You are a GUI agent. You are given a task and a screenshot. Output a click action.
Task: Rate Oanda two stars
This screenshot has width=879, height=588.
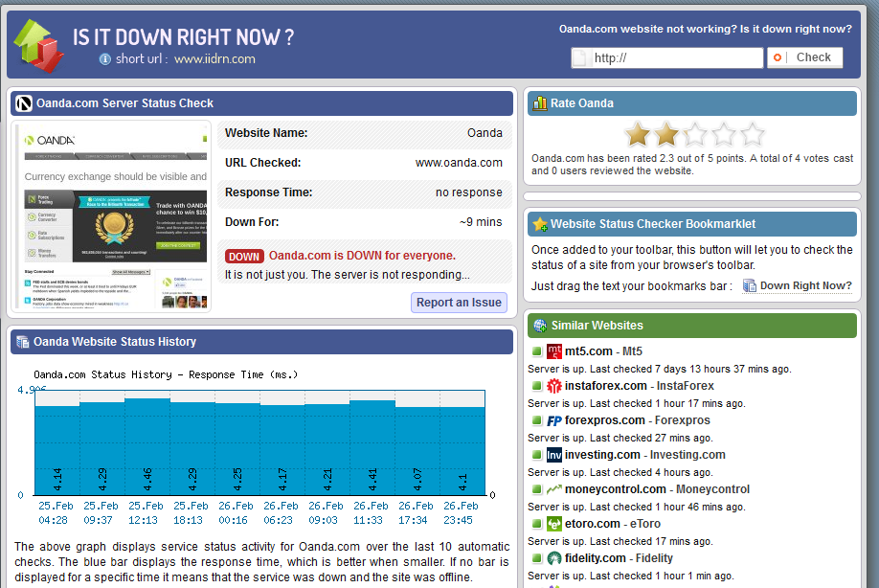pos(666,134)
